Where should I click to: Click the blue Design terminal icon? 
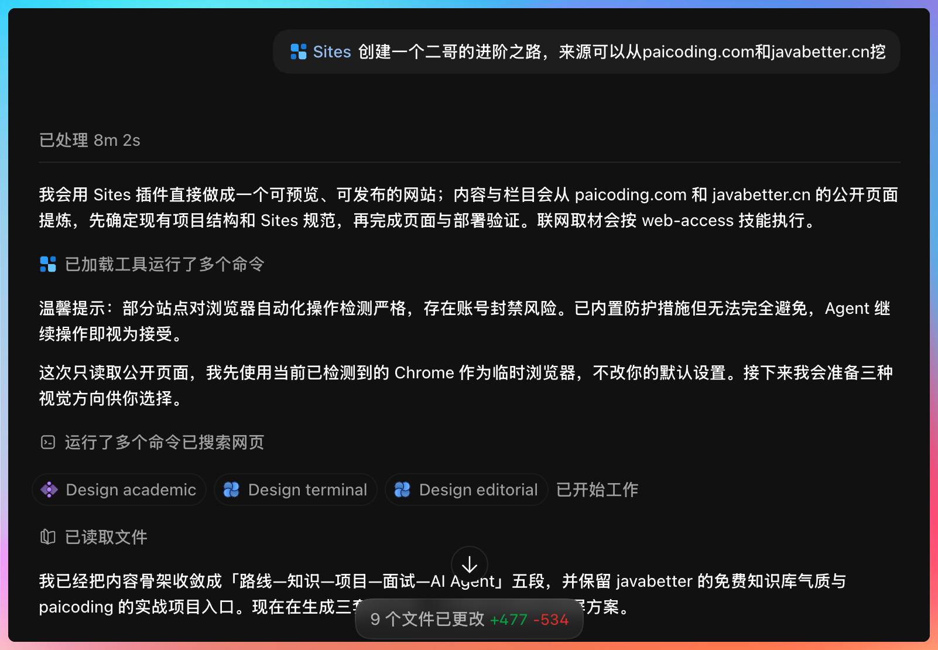pyautogui.click(x=231, y=490)
